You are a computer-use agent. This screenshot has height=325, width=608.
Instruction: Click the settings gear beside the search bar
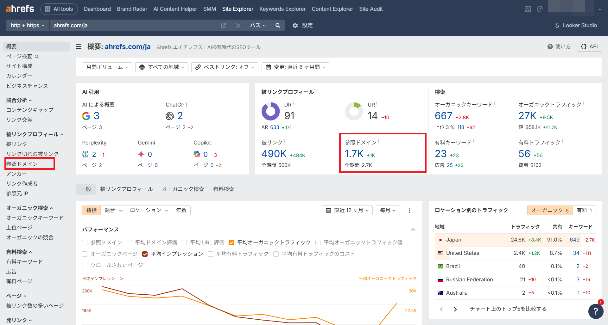(x=295, y=25)
